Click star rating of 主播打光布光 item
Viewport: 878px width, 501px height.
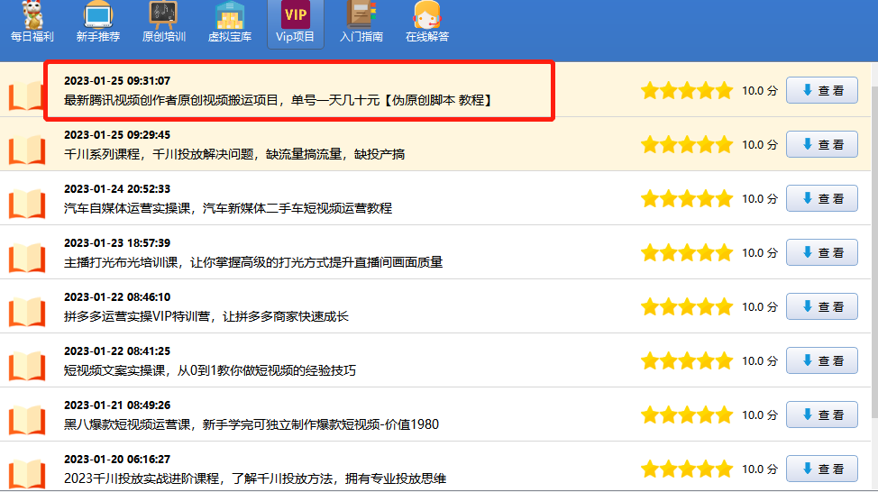coord(687,252)
